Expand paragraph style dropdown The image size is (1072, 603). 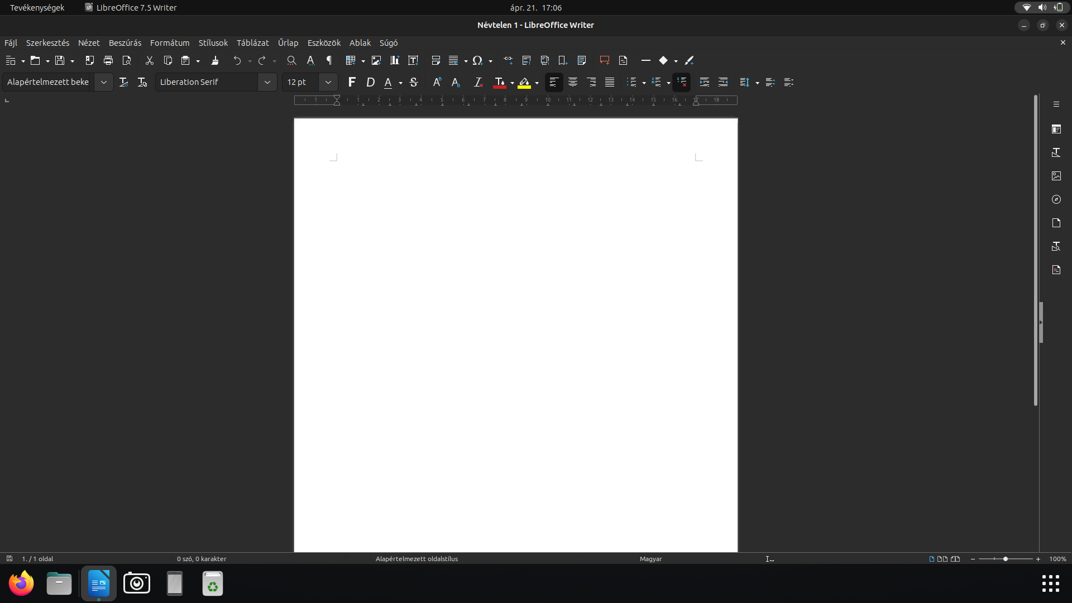coord(104,82)
